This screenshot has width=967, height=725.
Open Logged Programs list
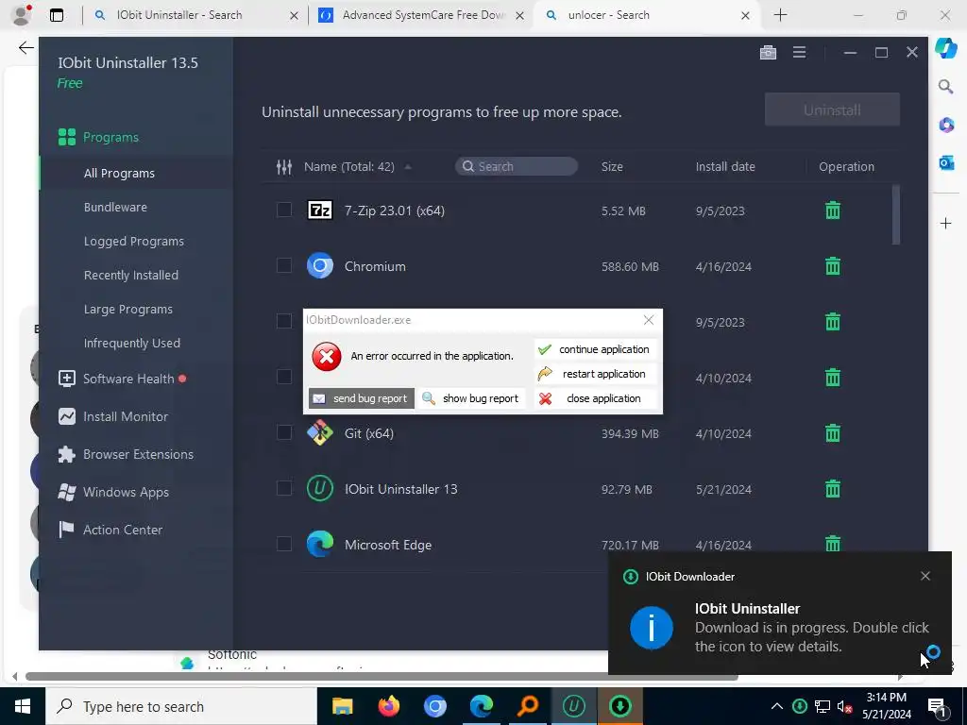[x=134, y=241]
